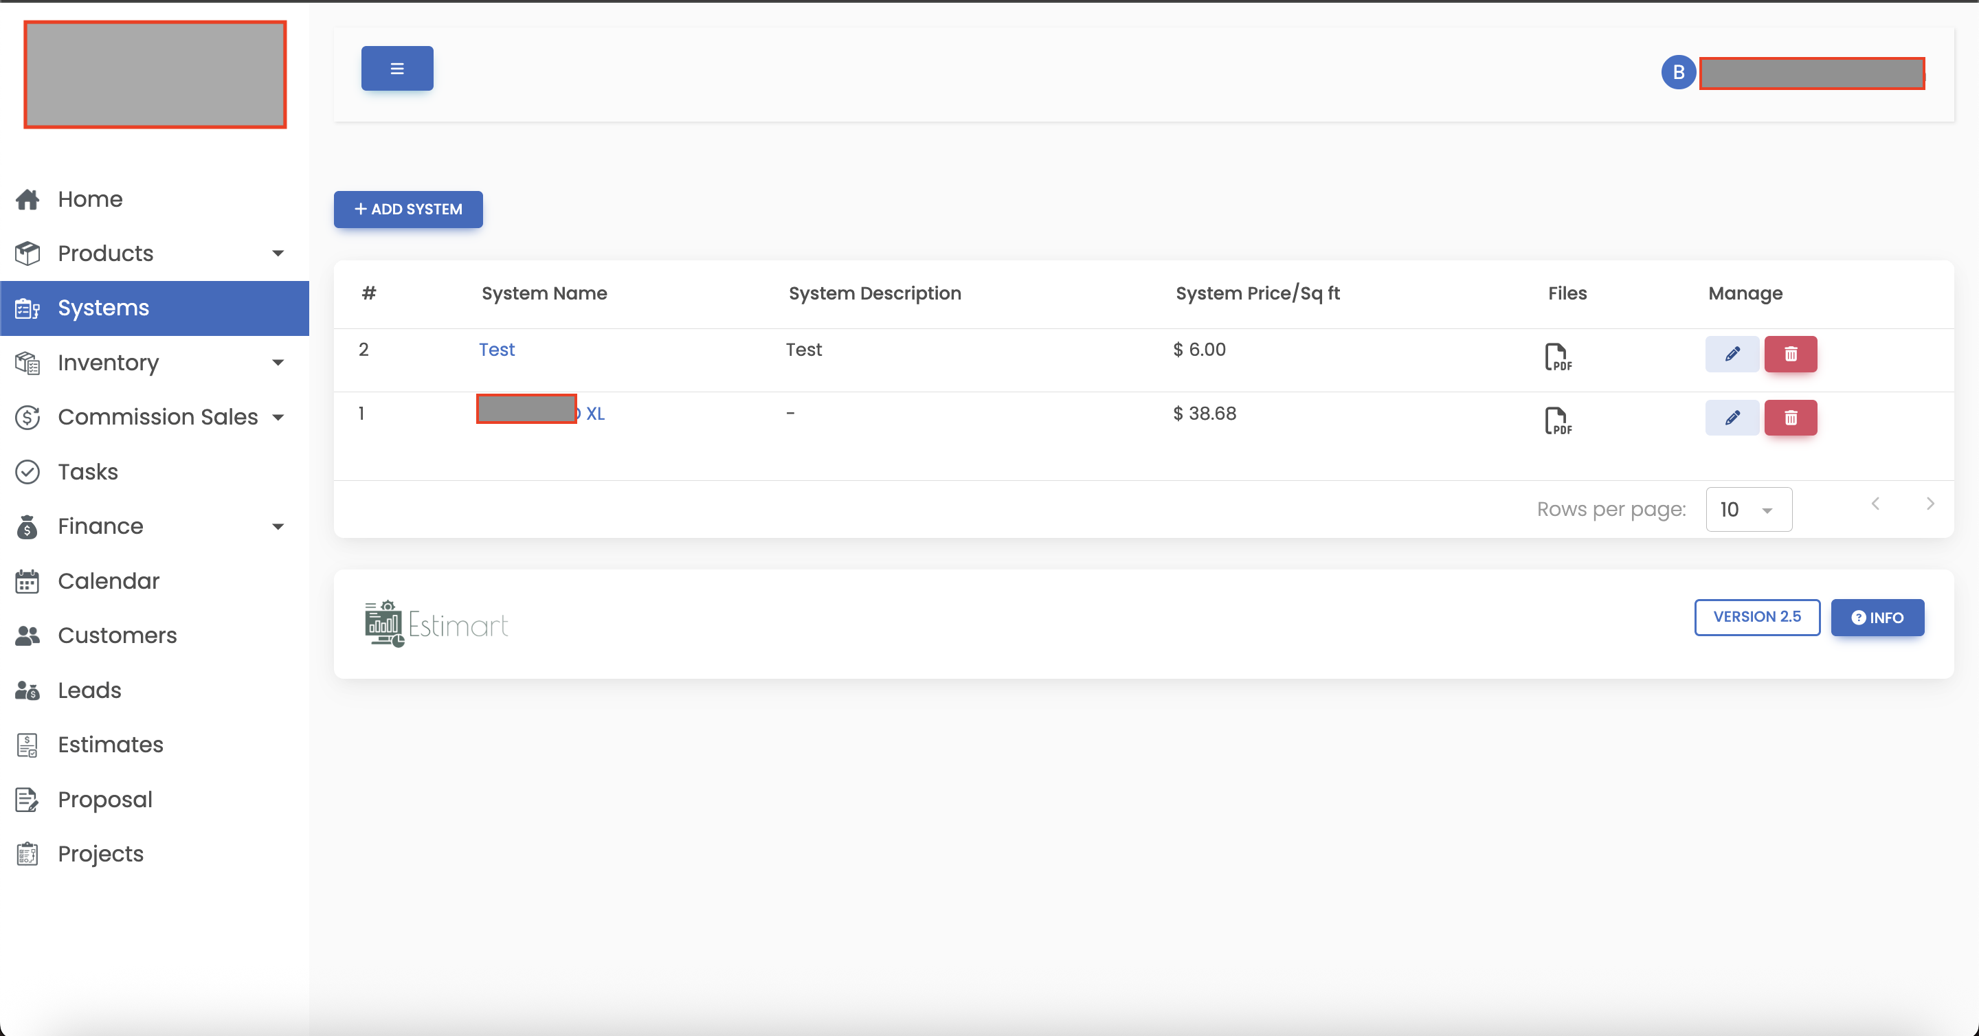Viewport: 1979px width, 1036px height.
Task: Click the user avatar badge labeled B
Action: click(1679, 72)
